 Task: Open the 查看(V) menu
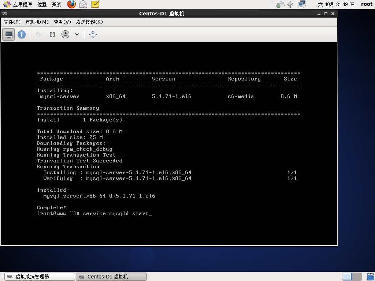(62, 22)
